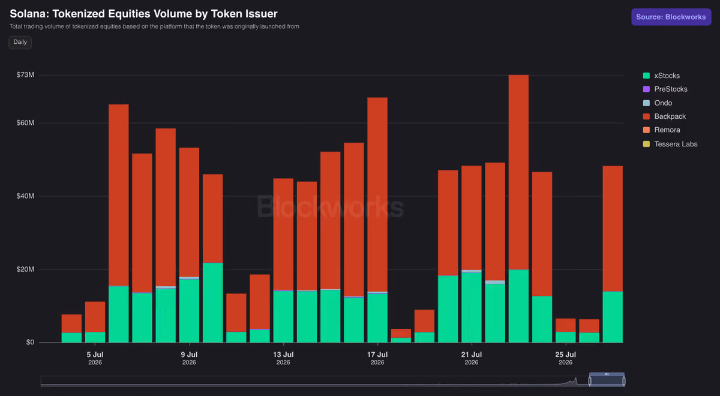The image size is (720, 396).
Task: Click the left handle of range slider
Action: pos(590,380)
